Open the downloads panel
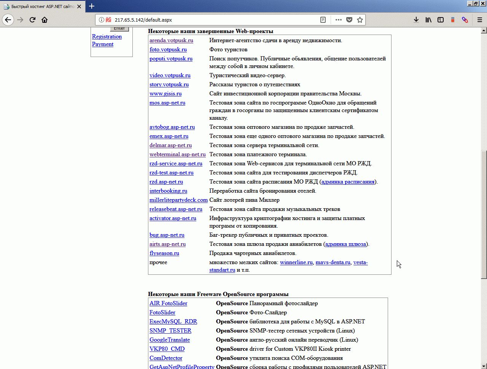The width and height of the screenshot is (487, 369). pos(416,20)
